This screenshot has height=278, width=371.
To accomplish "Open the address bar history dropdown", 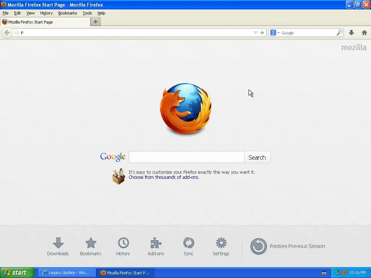I will tap(255, 33).
